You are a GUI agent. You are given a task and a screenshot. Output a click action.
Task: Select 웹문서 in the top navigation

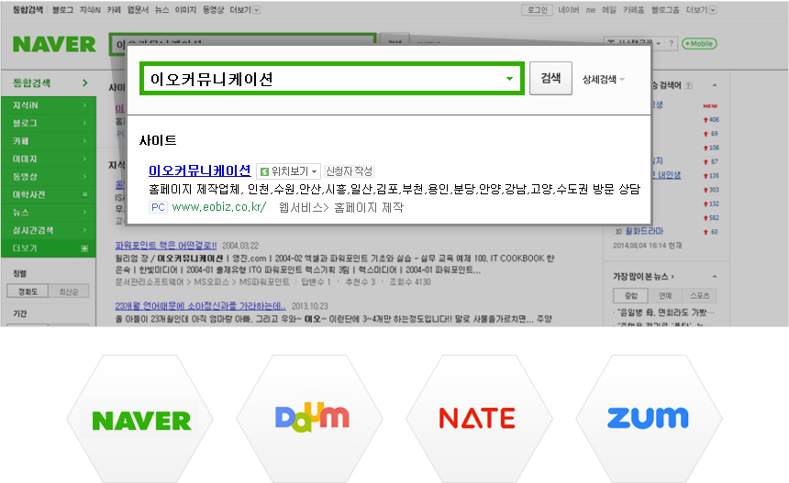coord(138,9)
